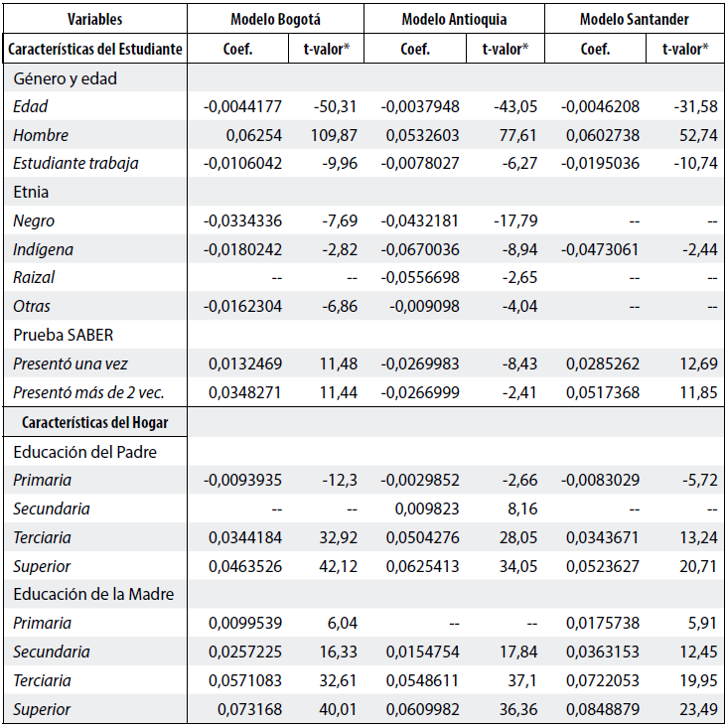Viewport: 727px width, 727px height.
Task: Click the Modelo Bogotá column header
Action: (275, 19)
